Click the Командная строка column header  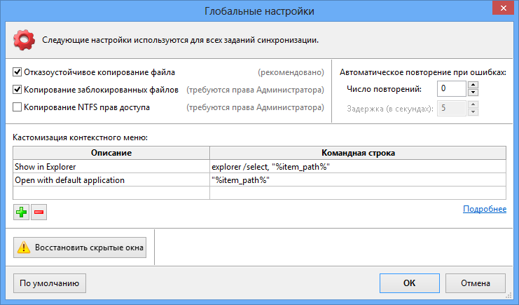pos(357,153)
